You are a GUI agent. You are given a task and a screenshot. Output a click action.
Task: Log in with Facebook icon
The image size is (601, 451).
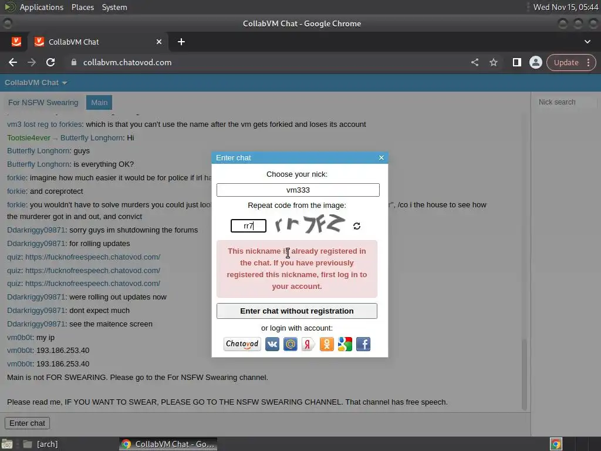pos(363,344)
